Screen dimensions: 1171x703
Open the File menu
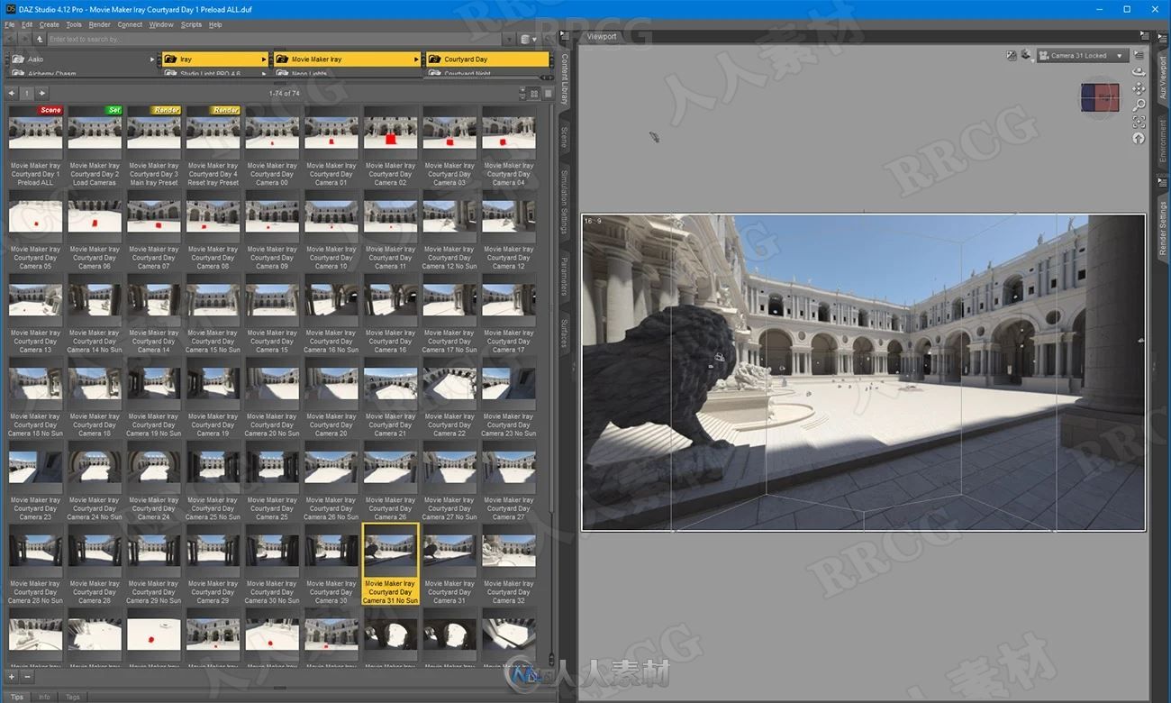pyautogui.click(x=10, y=24)
